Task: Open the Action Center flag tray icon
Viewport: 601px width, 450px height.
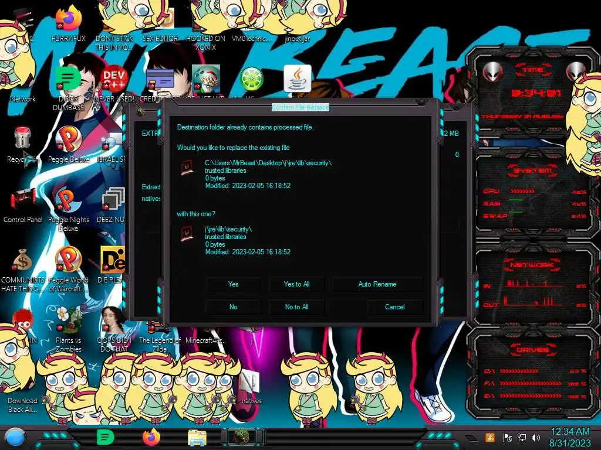Action: [x=507, y=437]
